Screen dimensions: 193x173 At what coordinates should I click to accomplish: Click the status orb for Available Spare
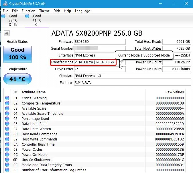(7, 108)
